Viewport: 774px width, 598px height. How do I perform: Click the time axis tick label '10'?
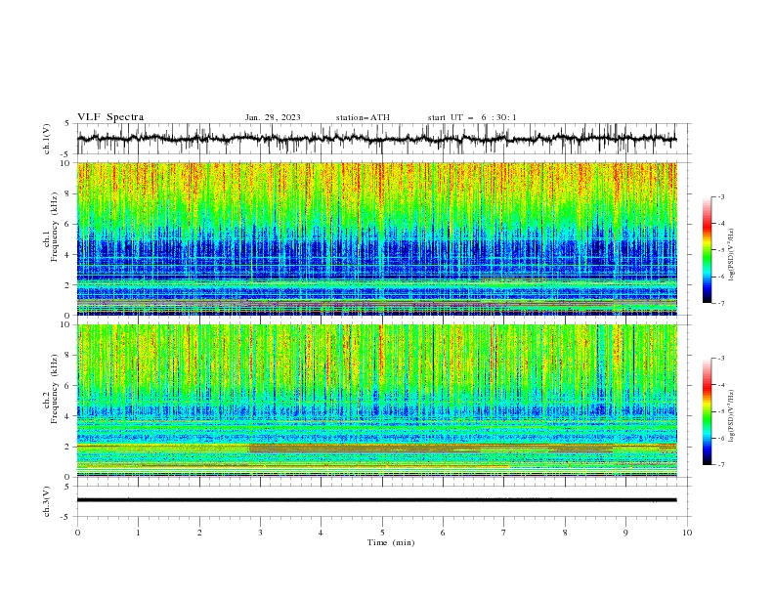coord(687,533)
